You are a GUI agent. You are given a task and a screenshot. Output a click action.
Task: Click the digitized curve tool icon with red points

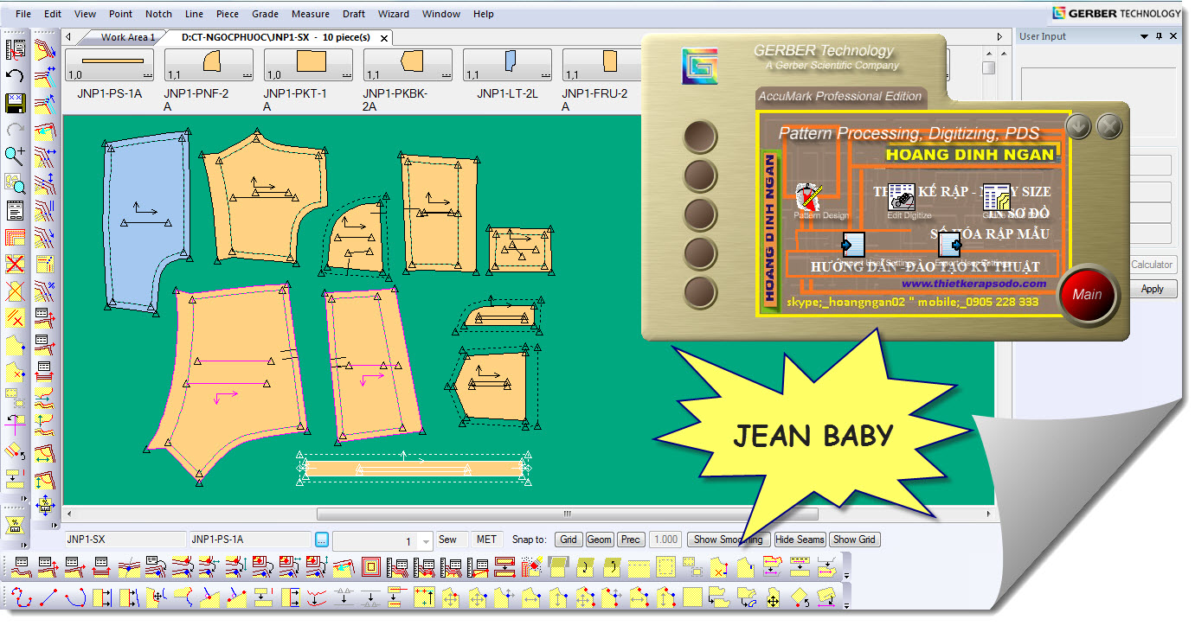[22, 597]
